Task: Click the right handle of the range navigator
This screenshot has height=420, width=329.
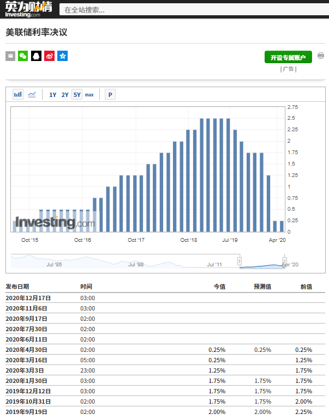Action: [284, 261]
